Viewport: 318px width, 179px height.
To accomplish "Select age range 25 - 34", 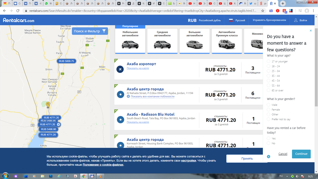I will 268,71.
